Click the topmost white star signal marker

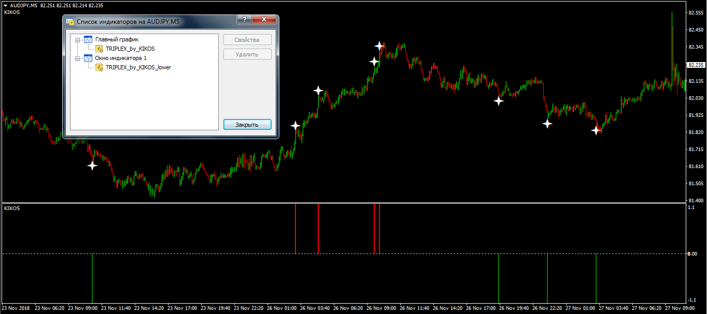tap(379, 46)
